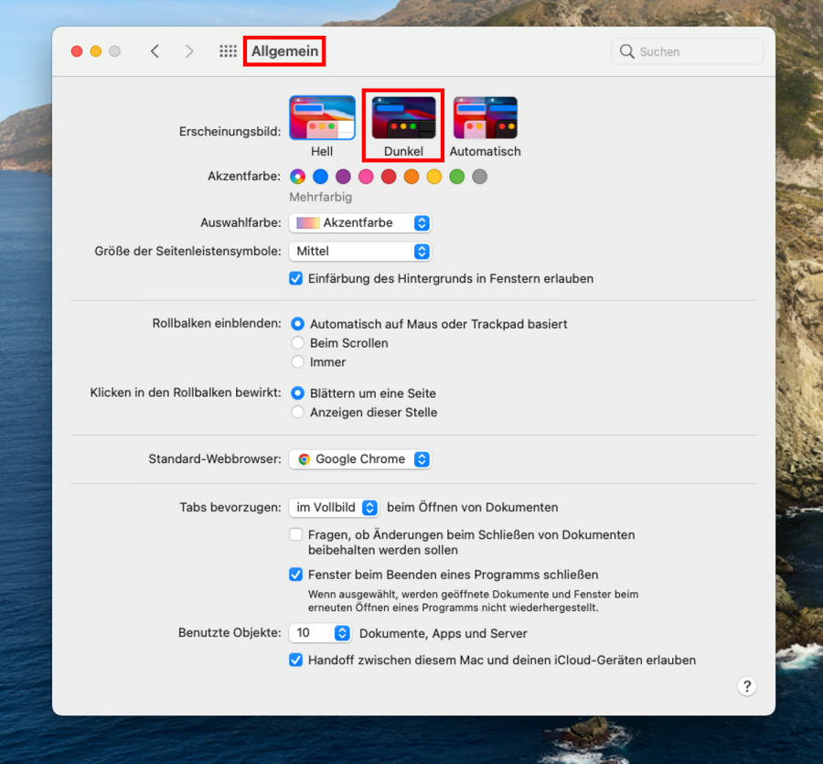Click inside the Suchen search field
This screenshot has width=823, height=764.
click(x=686, y=51)
